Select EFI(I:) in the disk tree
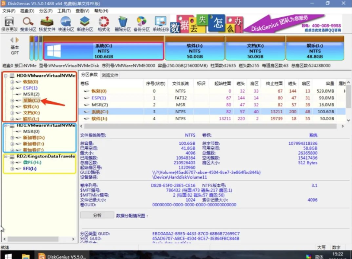The height and width of the screenshot is (259, 352). pos(30,169)
